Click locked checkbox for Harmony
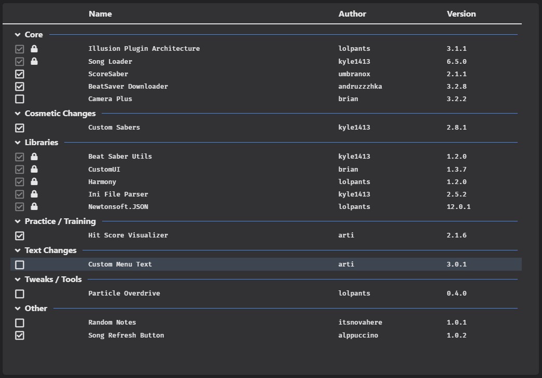 [20, 182]
